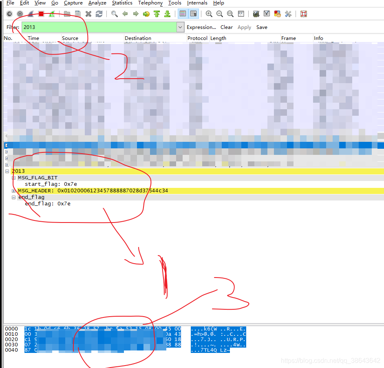Screen dimensions: 384x368
Task: Clear the display filter
Action: [x=227, y=27]
